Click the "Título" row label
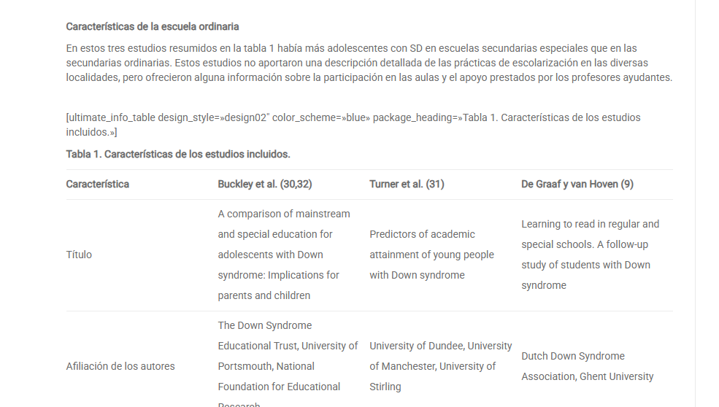 [79, 255]
